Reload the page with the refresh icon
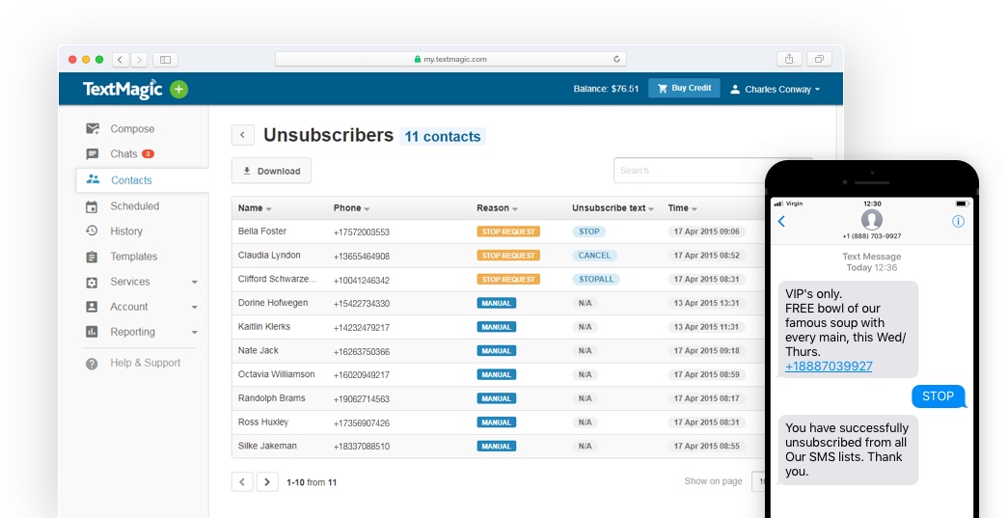 pyautogui.click(x=616, y=59)
